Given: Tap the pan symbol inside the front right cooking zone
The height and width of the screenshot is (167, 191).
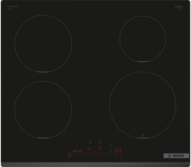Looking at the screenshot, I should click(x=143, y=136).
